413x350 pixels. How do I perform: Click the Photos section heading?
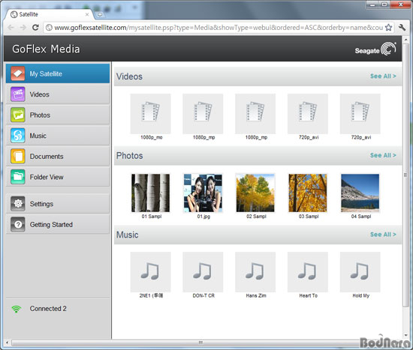point(130,156)
